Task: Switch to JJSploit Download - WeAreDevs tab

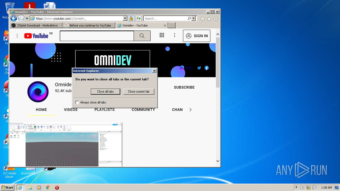Action: click(x=36, y=25)
